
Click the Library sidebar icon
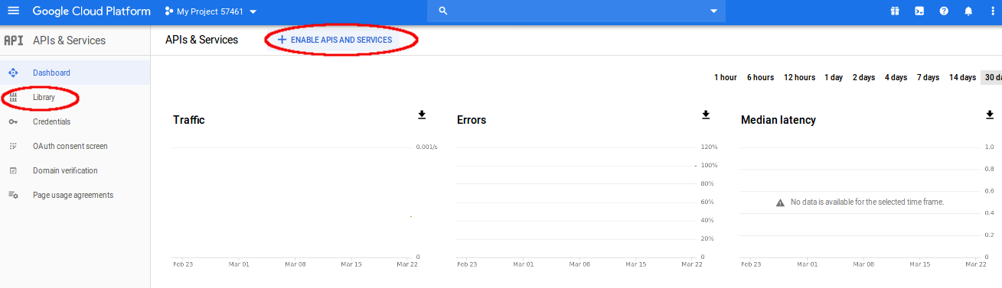[13, 97]
